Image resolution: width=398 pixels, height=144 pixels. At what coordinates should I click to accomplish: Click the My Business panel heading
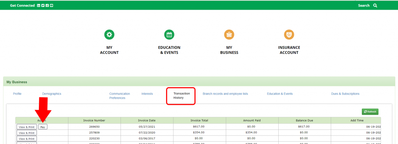pos(17,82)
